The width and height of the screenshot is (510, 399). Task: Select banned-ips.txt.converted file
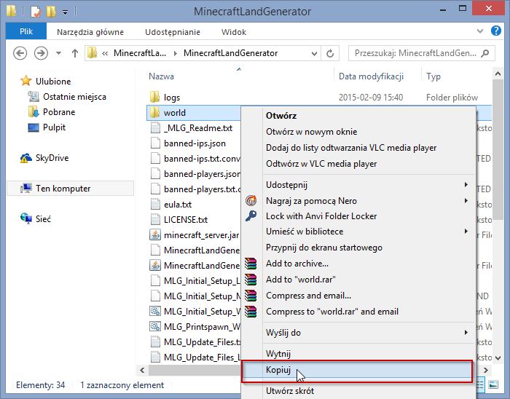[x=202, y=159]
